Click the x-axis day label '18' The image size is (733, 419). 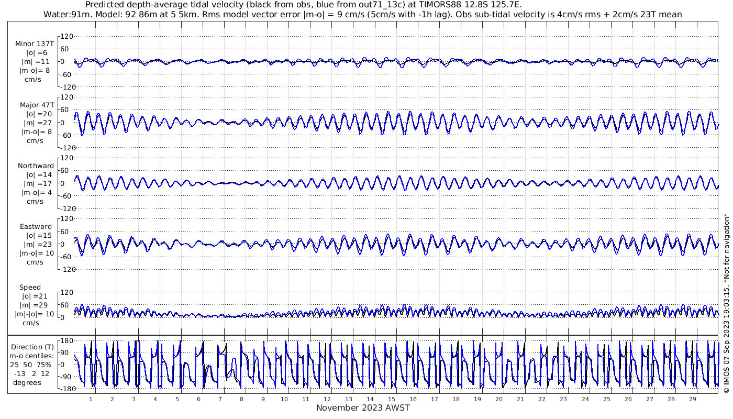[x=456, y=399]
